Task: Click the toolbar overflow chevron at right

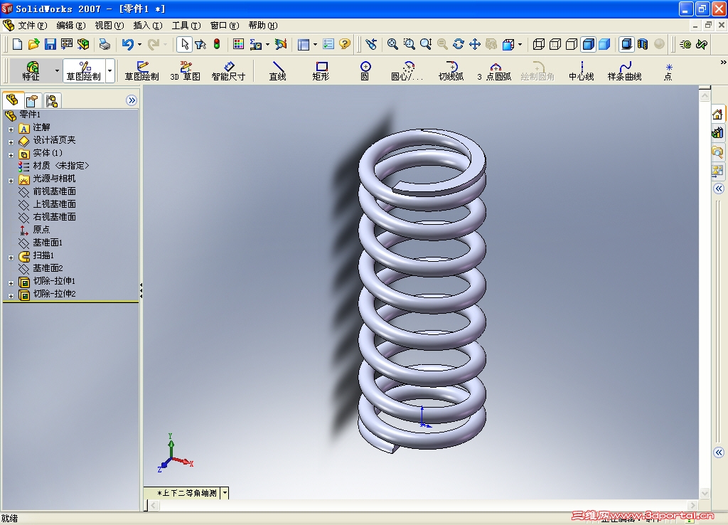Action: pos(723,63)
